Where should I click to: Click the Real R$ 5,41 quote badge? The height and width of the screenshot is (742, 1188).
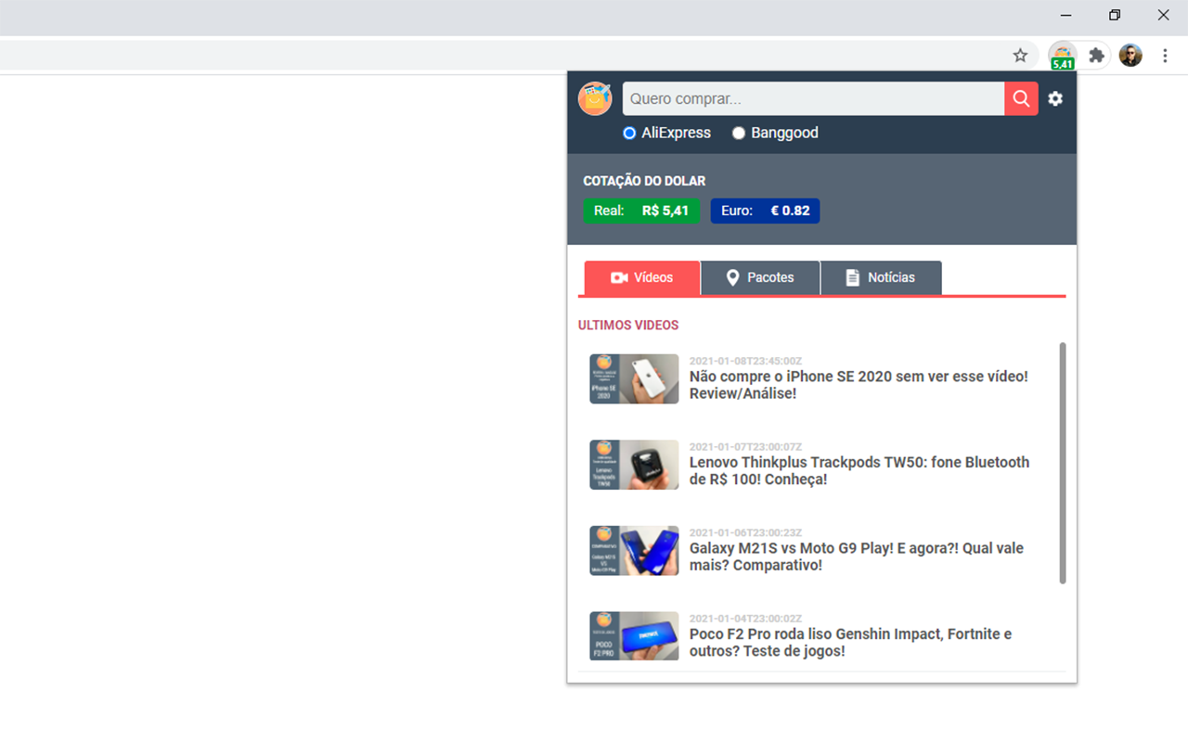(641, 211)
